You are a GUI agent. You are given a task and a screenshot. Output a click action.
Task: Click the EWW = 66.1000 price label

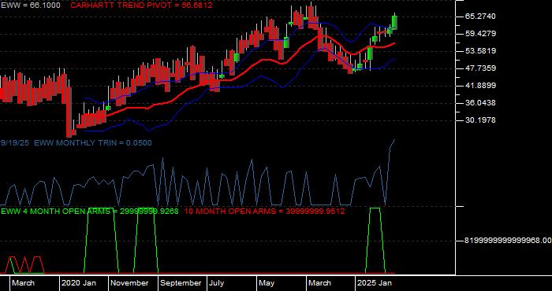(30, 6)
